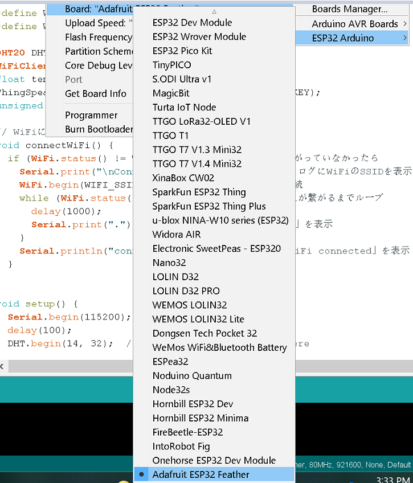Open Partition Scheme submenu
This screenshot has width=413, height=483.
90,51
